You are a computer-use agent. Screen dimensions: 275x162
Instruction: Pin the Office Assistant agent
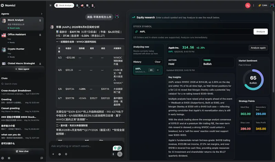click(x=40, y=35)
